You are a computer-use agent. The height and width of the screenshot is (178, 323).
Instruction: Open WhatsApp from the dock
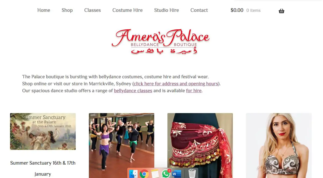(166, 174)
